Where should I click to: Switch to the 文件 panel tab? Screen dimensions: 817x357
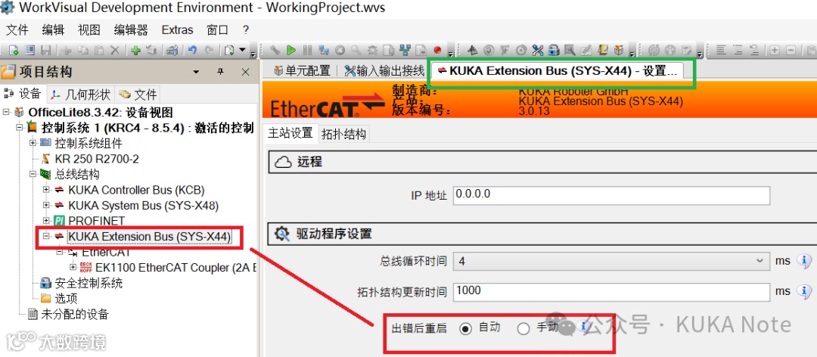click(138, 95)
